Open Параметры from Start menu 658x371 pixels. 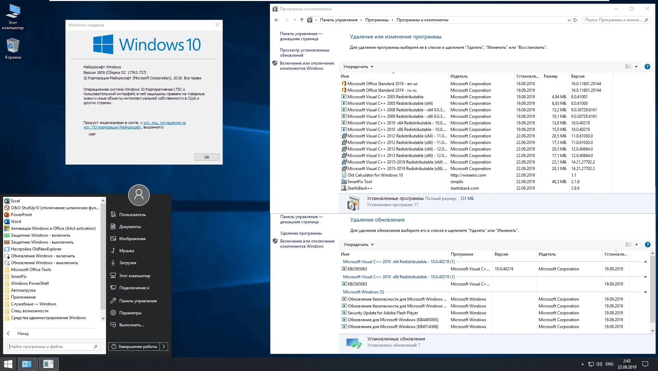click(130, 313)
